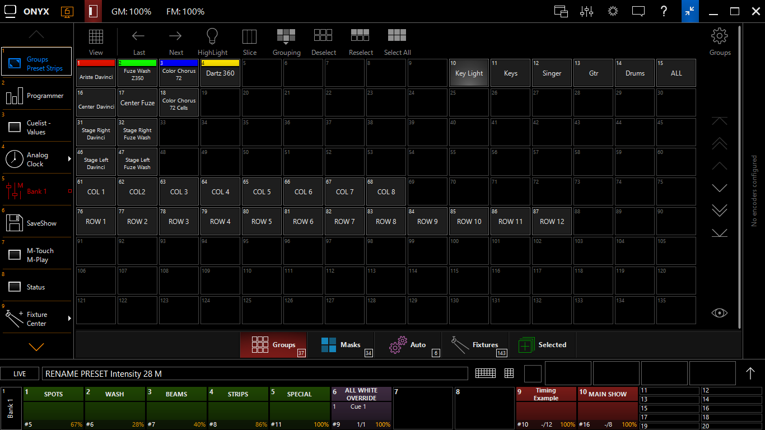Viewport: 765px width, 430px height.
Task: Click the Reselect icon
Action: pos(361,35)
